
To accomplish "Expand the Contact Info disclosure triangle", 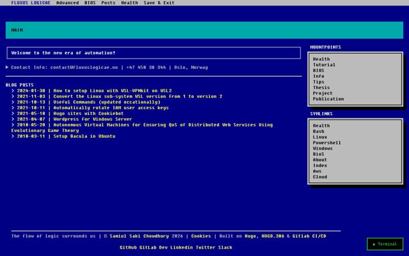I will point(7,67).
